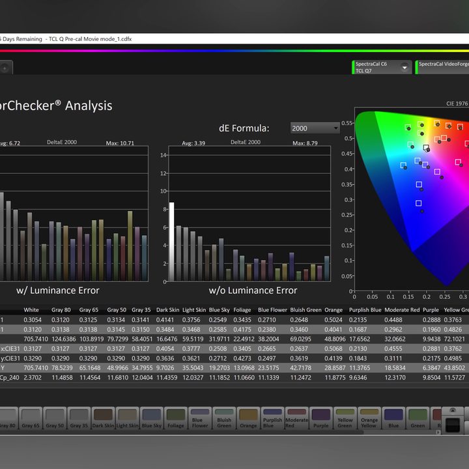Click the cell value 12.3170 under Moderate Red

tap(395, 378)
